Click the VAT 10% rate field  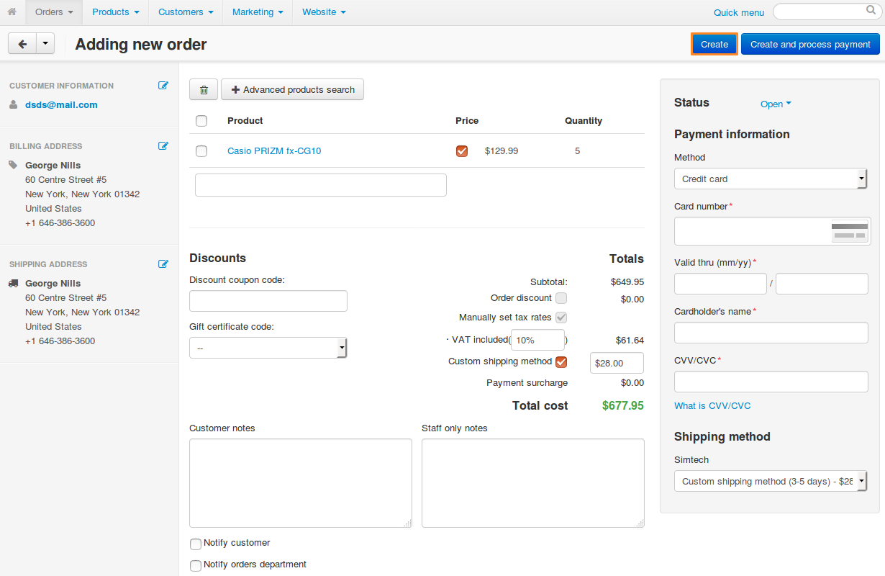537,340
